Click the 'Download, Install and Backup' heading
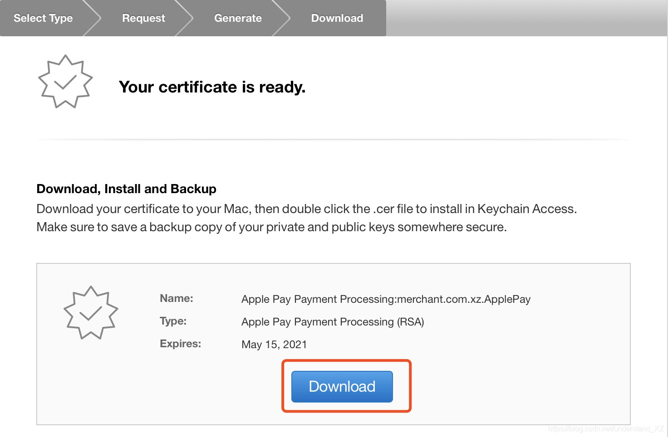 pyautogui.click(x=126, y=189)
